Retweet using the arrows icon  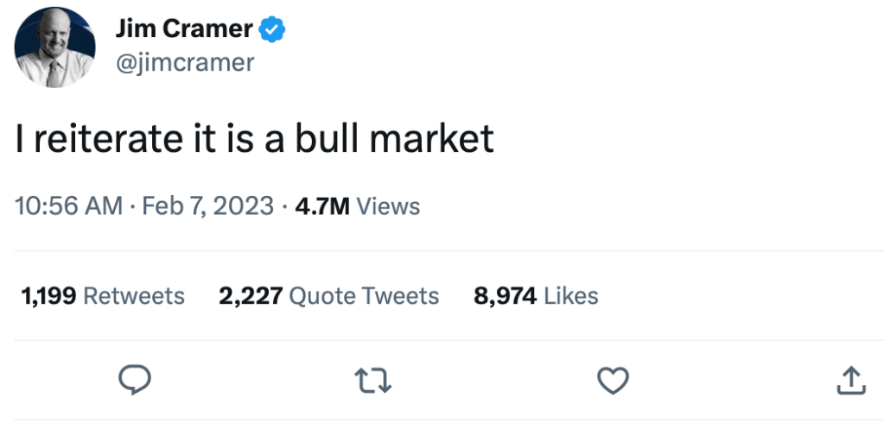(x=373, y=380)
